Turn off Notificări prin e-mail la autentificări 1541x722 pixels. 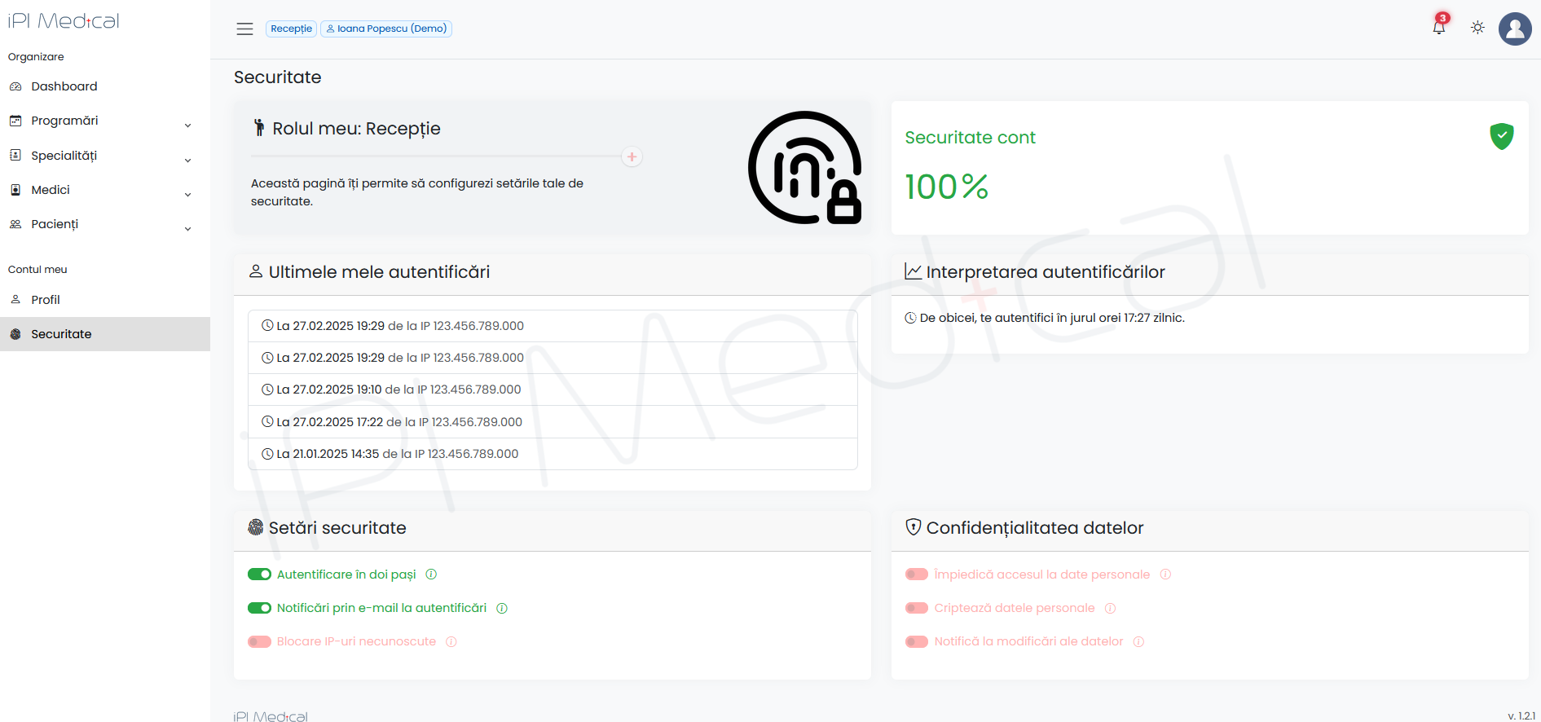click(x=259, y=609)
